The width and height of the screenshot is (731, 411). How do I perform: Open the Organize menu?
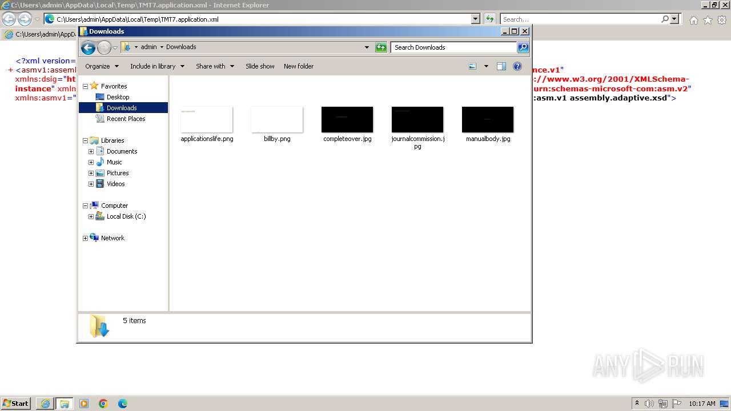point(102,66)
